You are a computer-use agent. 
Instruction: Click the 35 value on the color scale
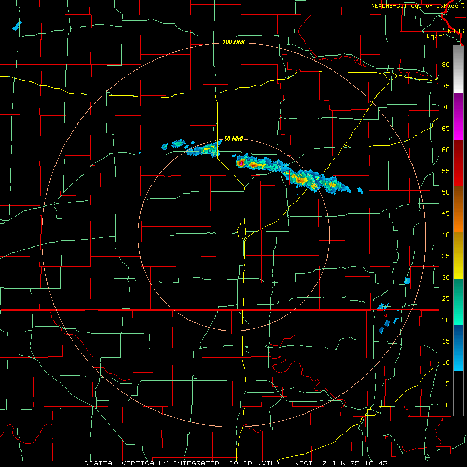446,256
